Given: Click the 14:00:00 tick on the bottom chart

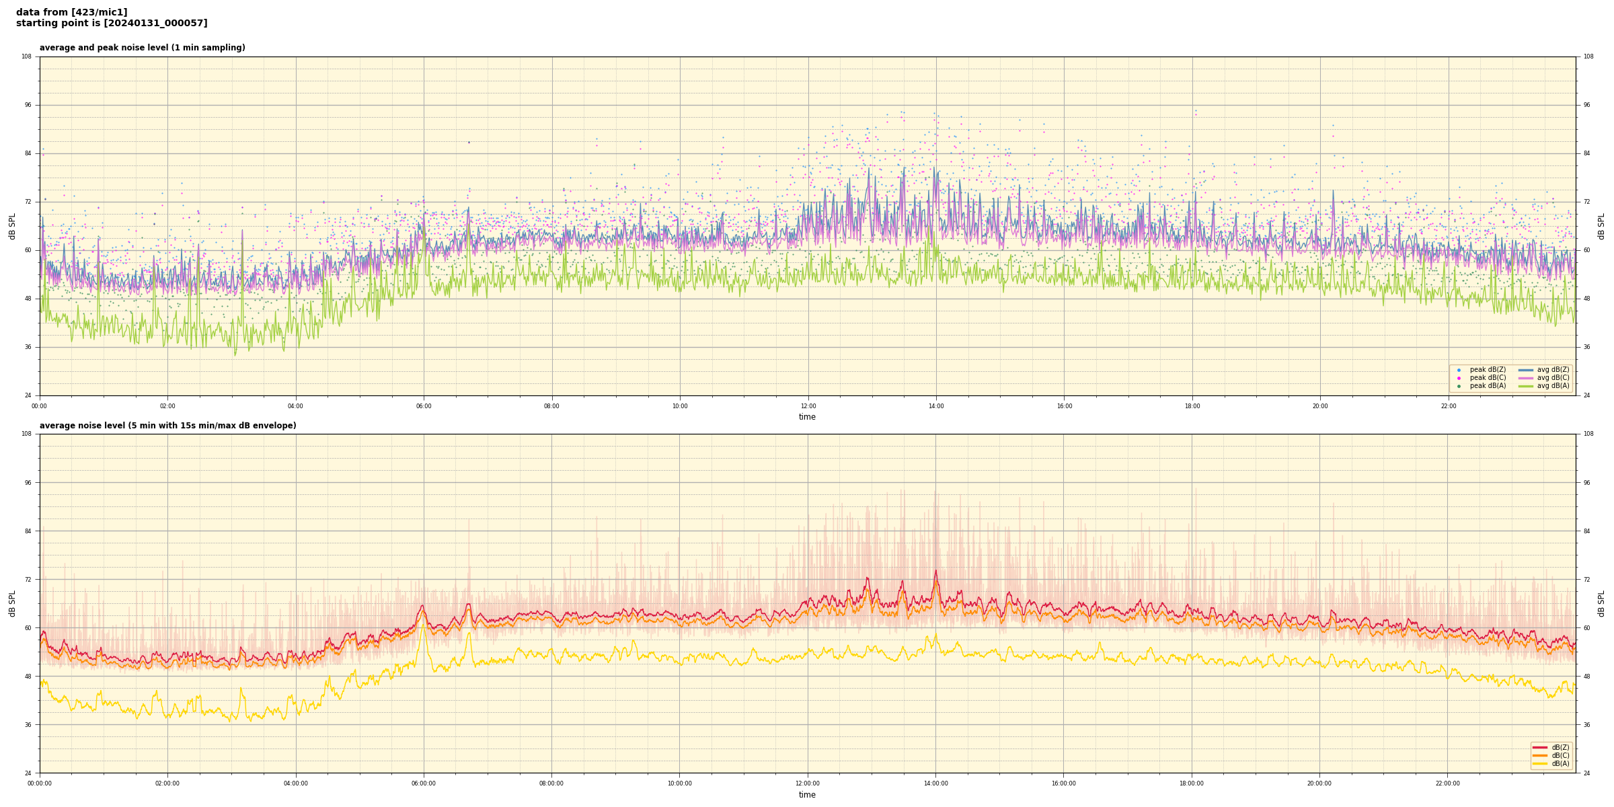Looking at the screenshot, I should point(935,783).
